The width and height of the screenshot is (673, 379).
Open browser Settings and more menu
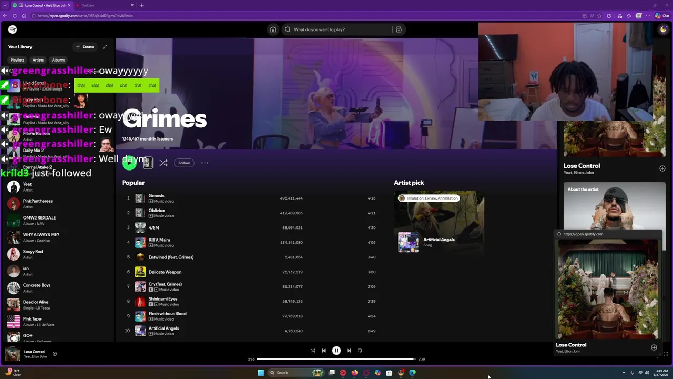(x=648, y=16)
